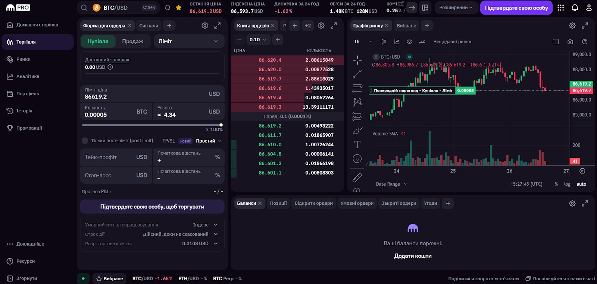597x284 pixels.
Task: Toggle the chart fullscreen square checkbox
Action: pyautogui.click(x=556, y=42)
